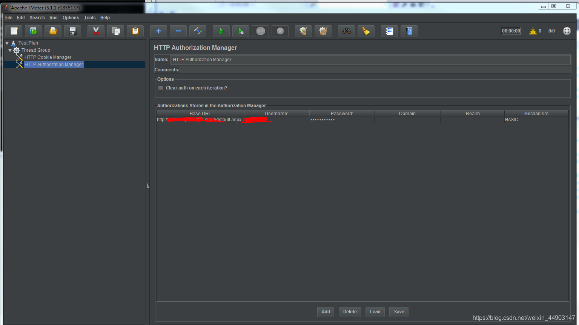Select HTTP Cookie Manager in tree
The image size is (579, 325).
[x=48, y=57]
